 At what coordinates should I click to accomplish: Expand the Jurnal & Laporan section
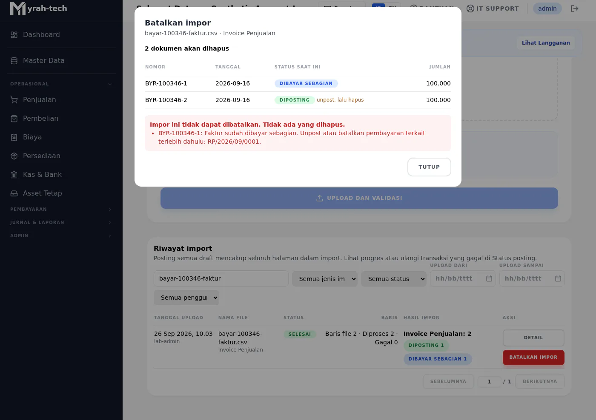(x=61, y=223)
